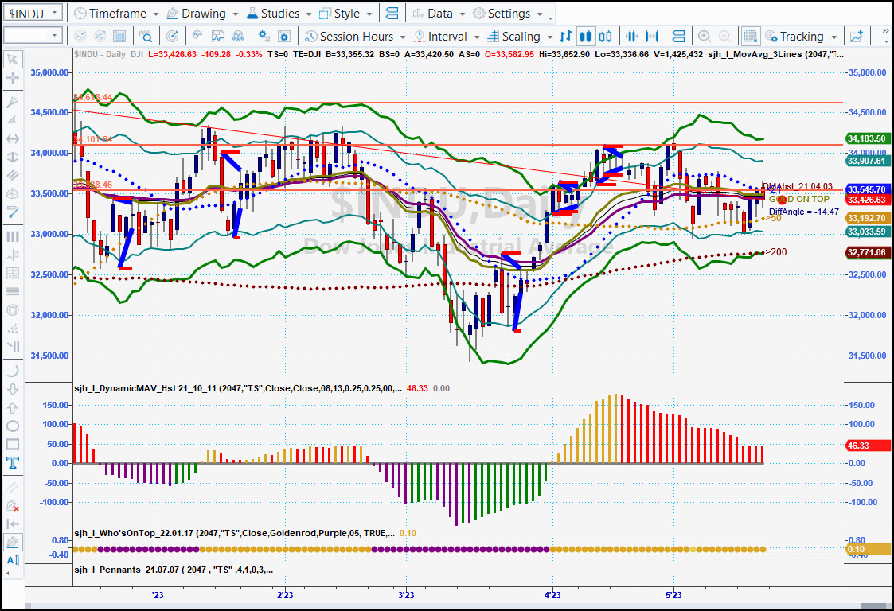Viewport: 894px width, 611px height.
Task: Click the sjh_I_Pennants study label
Action: 174,570
